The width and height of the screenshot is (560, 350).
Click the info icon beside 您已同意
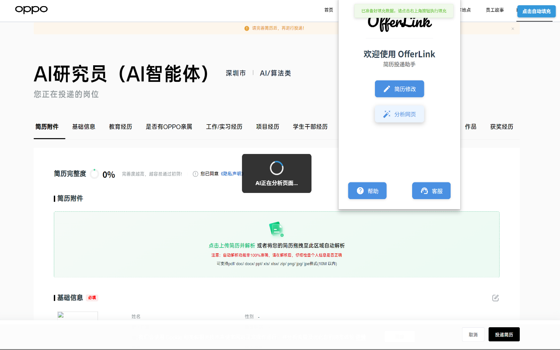coord(196,174)
